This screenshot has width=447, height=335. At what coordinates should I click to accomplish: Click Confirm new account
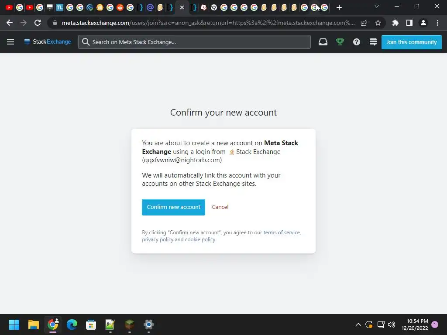[x=173, y=207]
